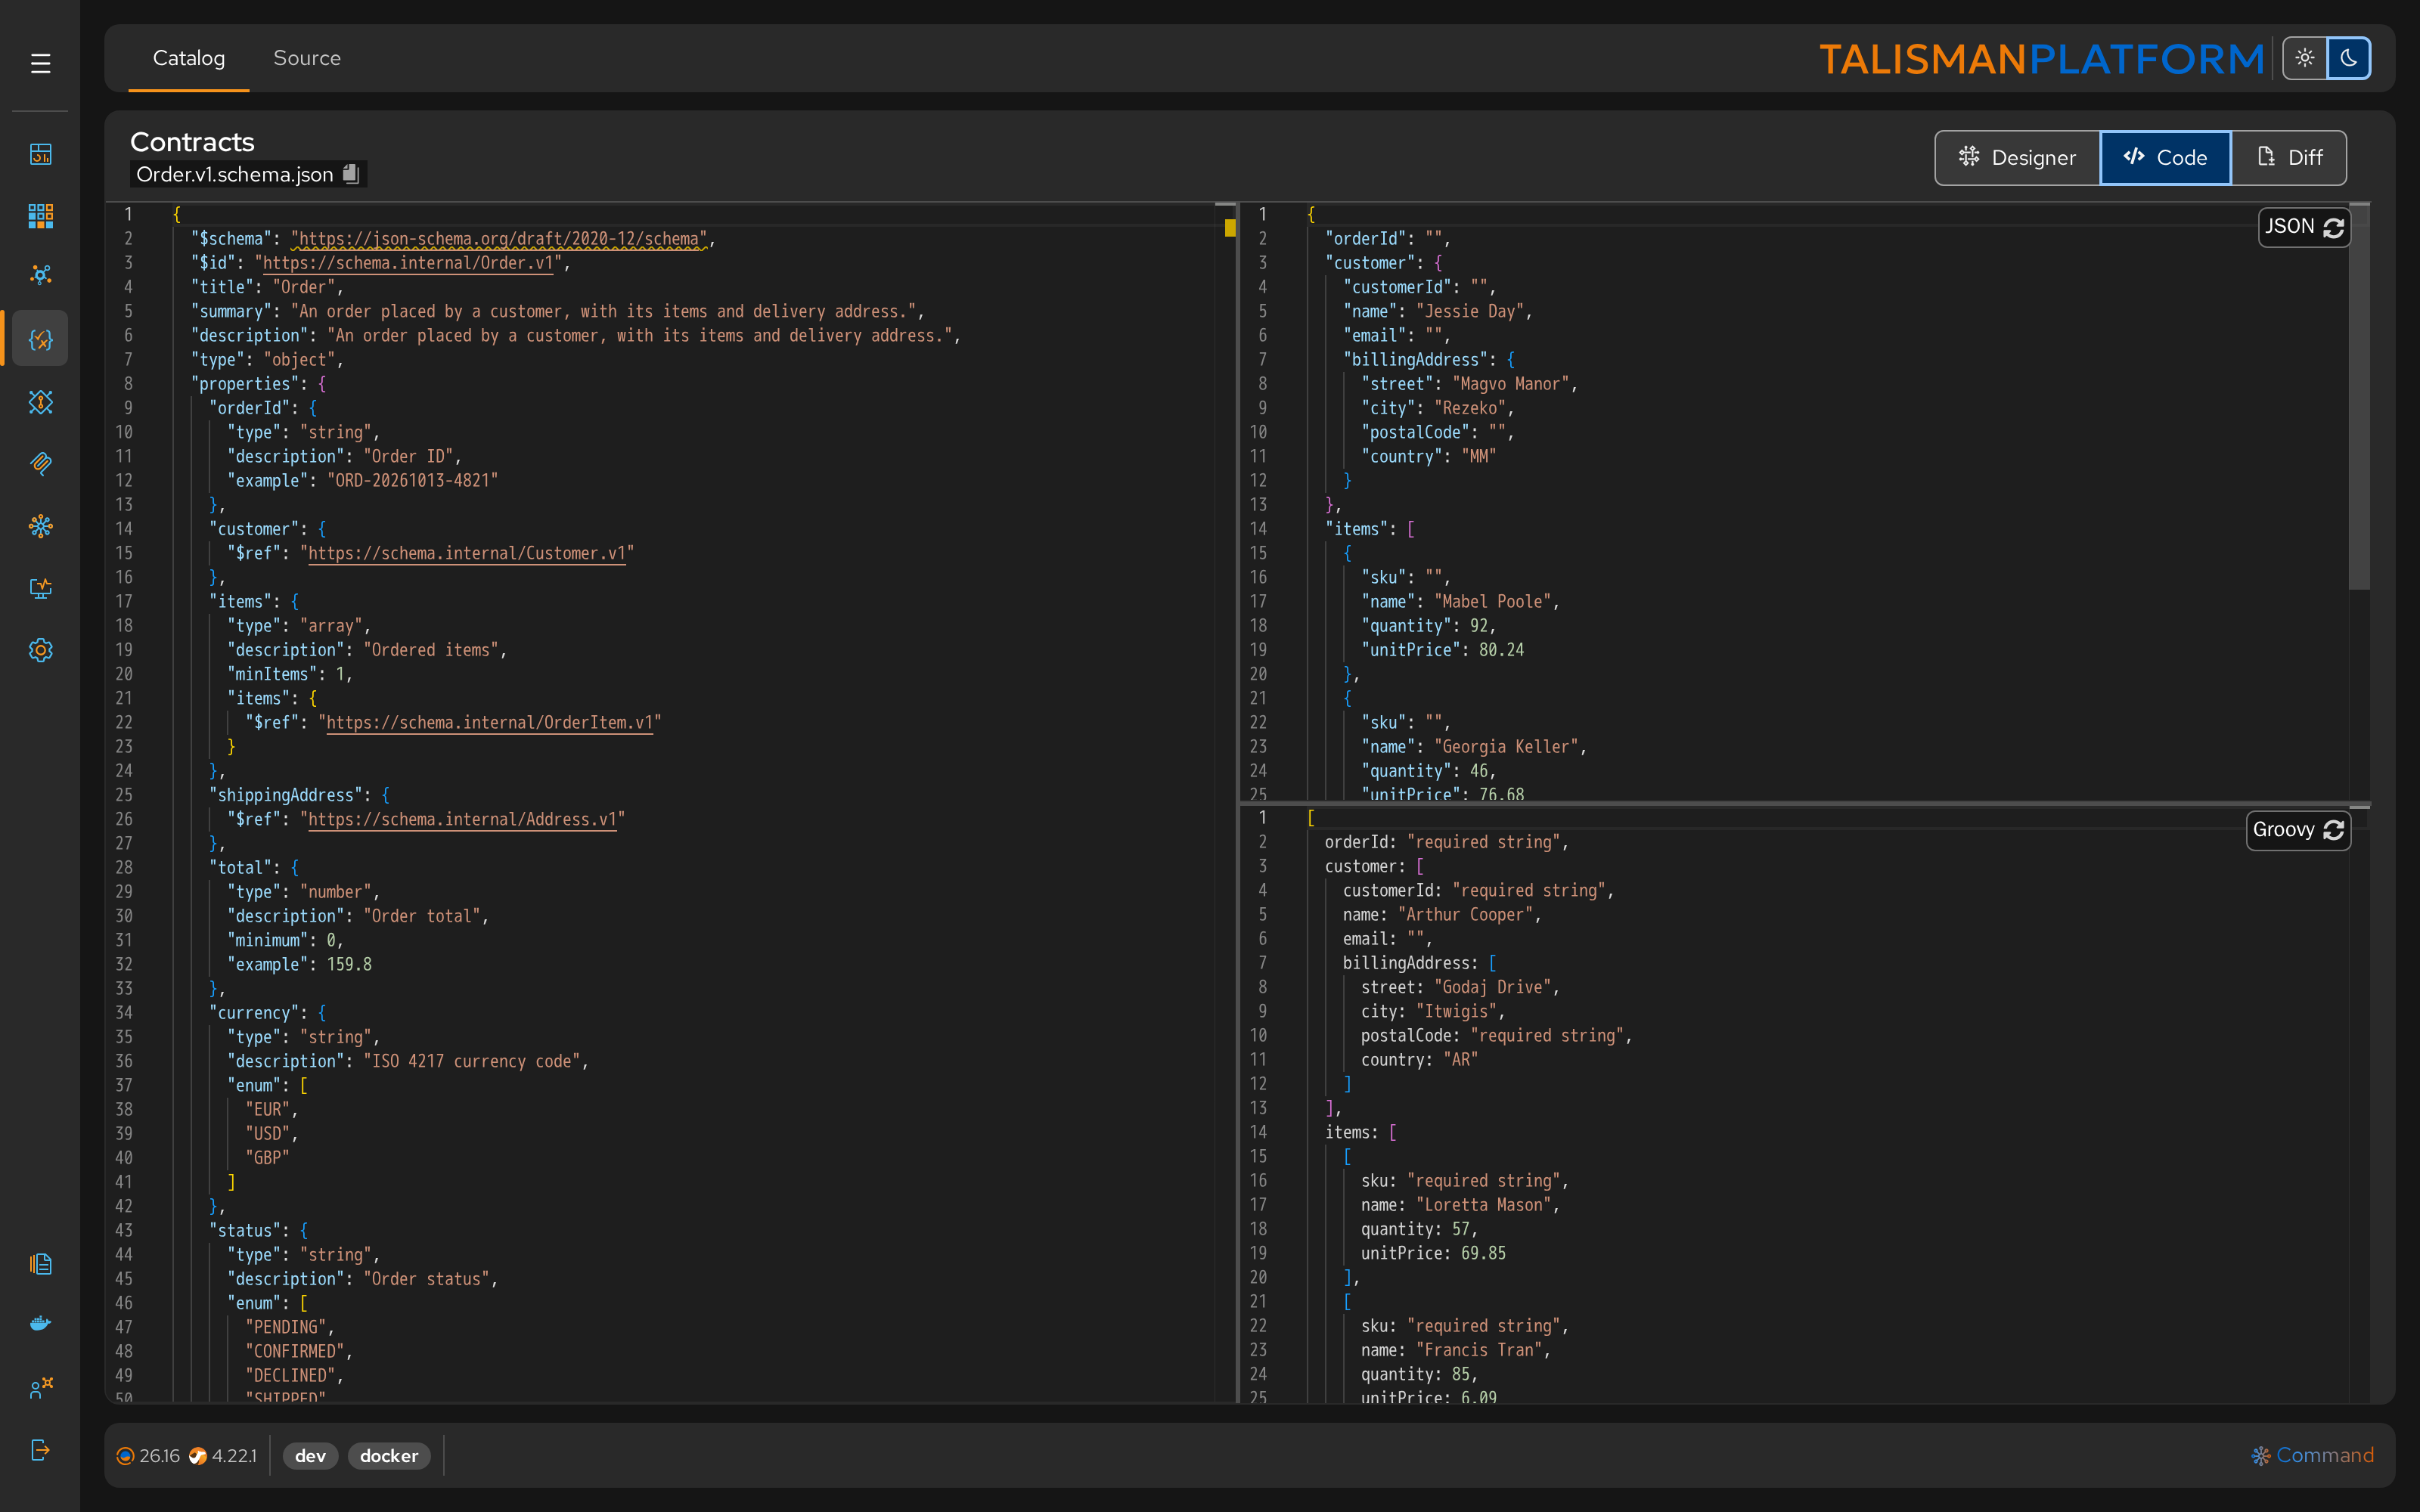
Task: Select the contracts curly-braces sidebar icon
Action: 40,339
